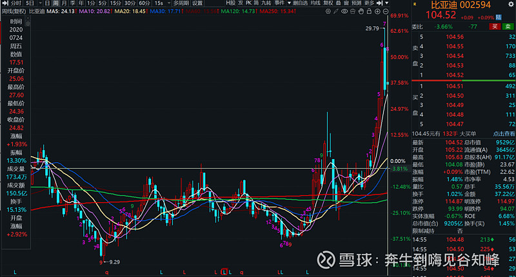Select 季 quarterly chart period
The image size is (516, 277).
pyautogui.click(x=72, y=3)
